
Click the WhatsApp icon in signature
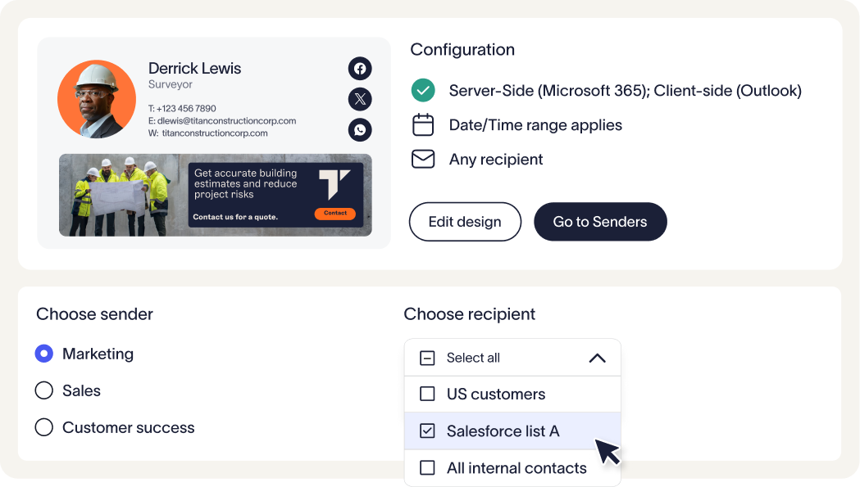tap(360, 129)
